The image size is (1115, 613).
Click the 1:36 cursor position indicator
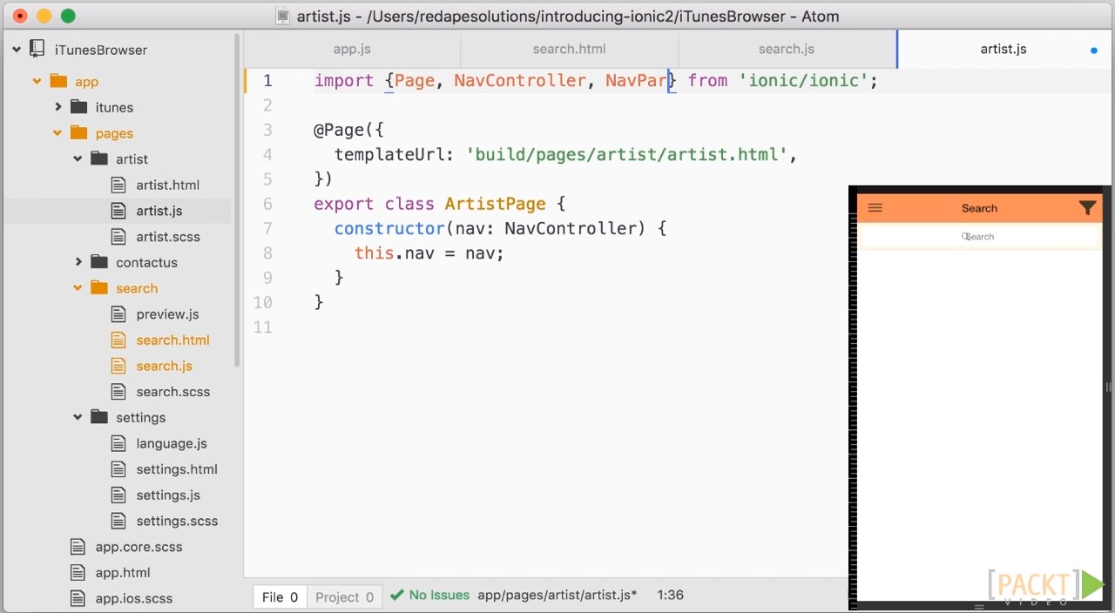pyautogui.click(x=671, y=596)
